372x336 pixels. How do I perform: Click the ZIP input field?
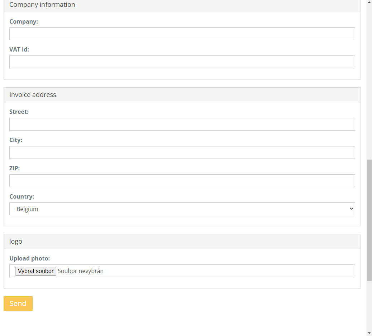(x=182, y=180)
